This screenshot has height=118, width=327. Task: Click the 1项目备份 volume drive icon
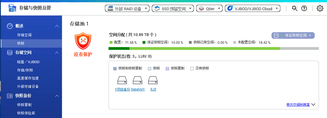(122, 80)
